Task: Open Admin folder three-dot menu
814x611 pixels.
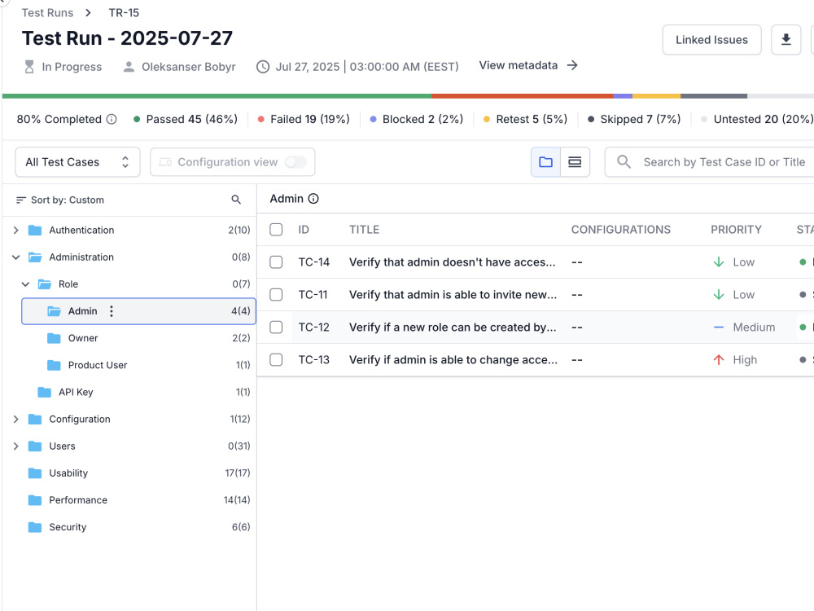Action: pos(111,311)
